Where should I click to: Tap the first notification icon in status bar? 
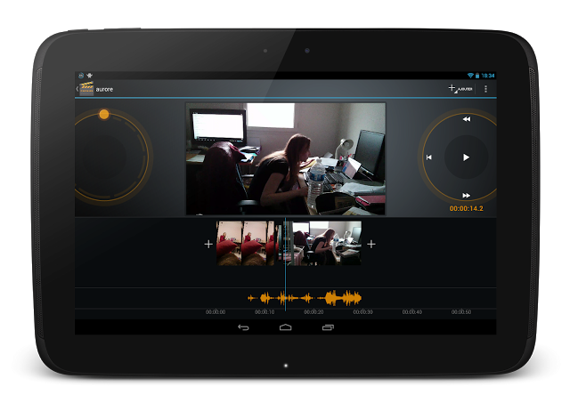[81, 76]
